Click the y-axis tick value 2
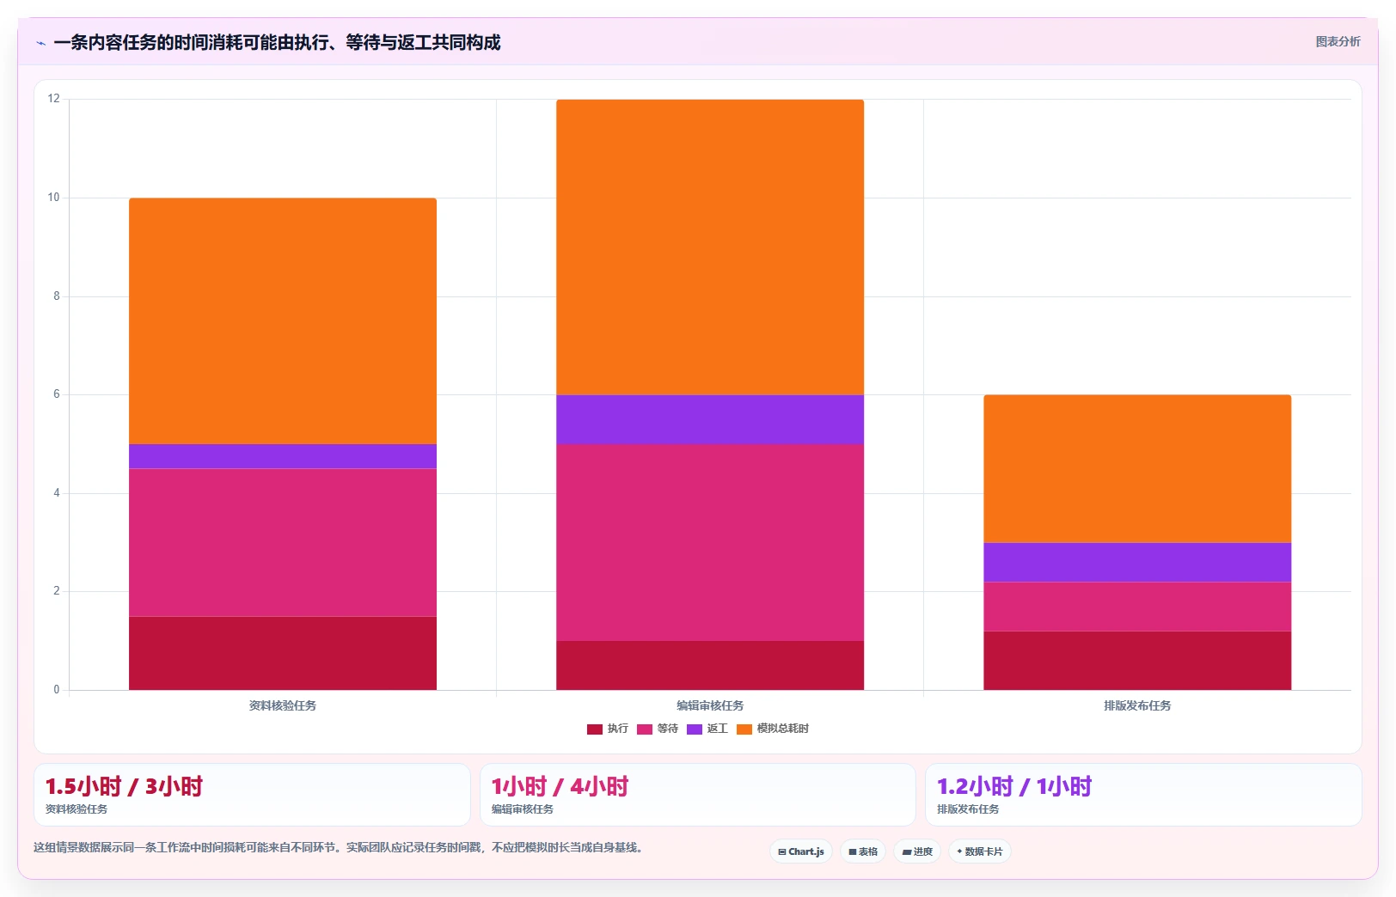The width and height of the screenshot is (1396, 897). 57,591
